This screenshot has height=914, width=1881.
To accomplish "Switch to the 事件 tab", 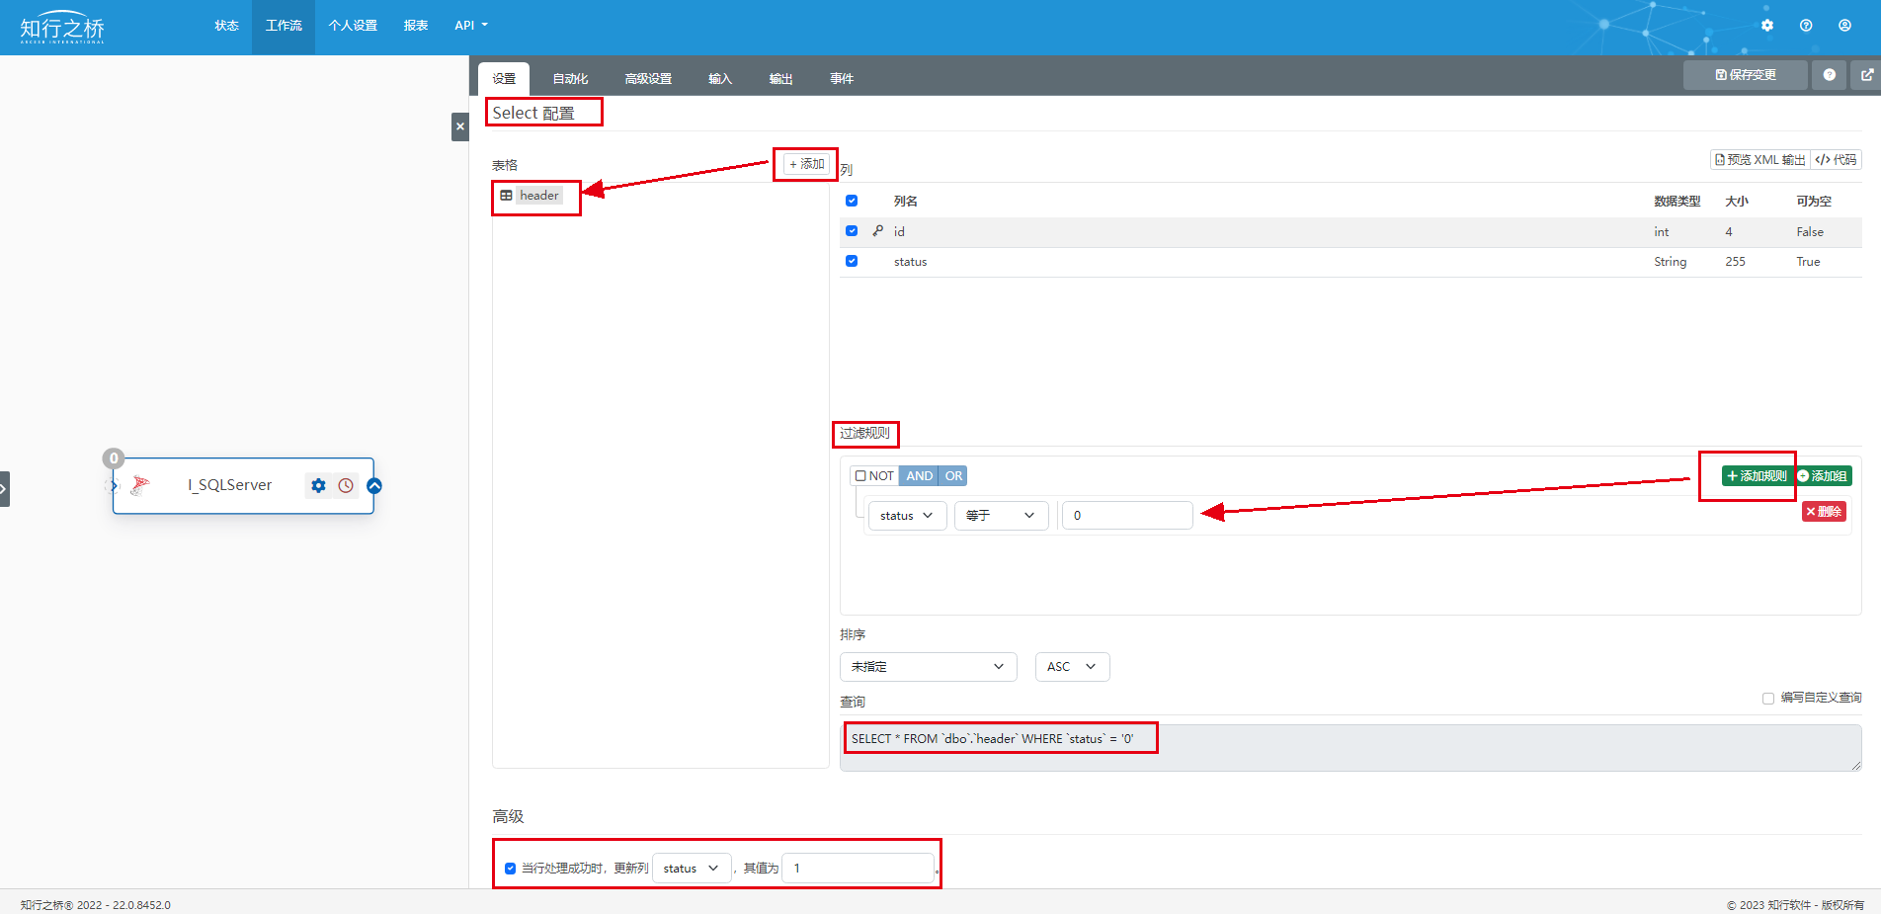I will point(842,79).
